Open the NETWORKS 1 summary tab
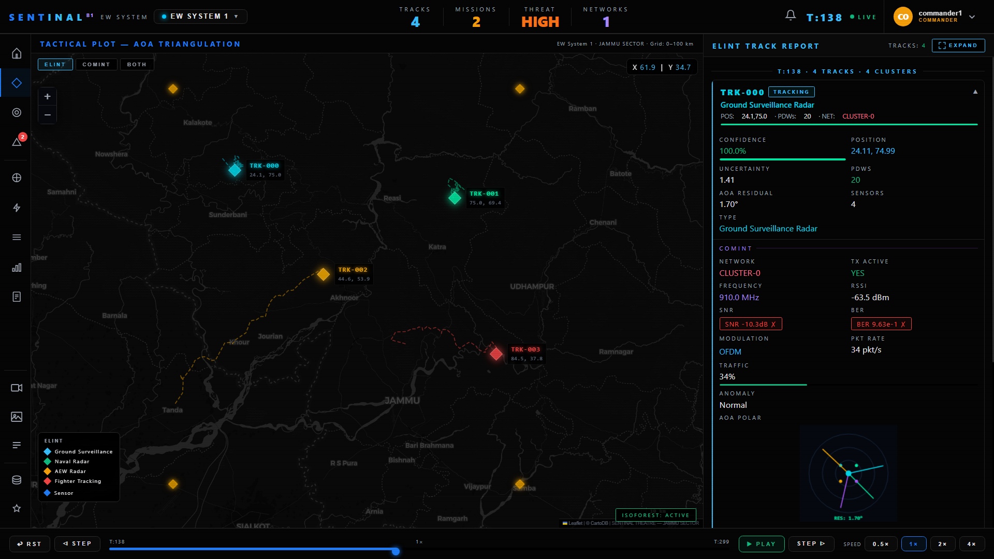Viewport: 994px width, 559px height. coord(606,17)
